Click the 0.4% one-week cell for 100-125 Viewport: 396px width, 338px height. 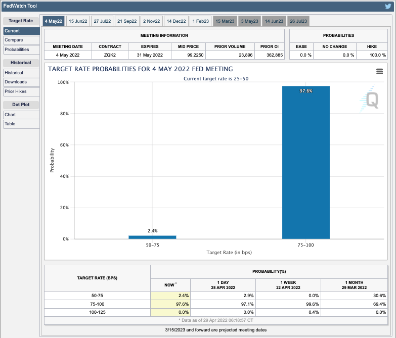pyautogui.click(x=288, y=312)
